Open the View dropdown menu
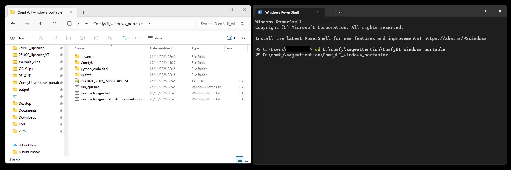 pyautogui.click(x=157, y=38)
